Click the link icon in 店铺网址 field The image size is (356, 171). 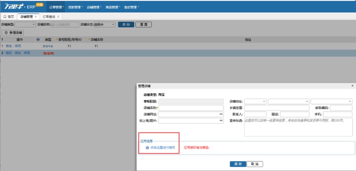(221, 114)
